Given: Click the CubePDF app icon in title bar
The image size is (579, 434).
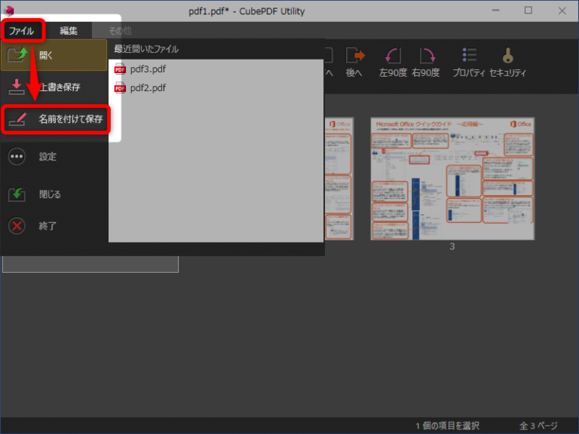Looking at the screenshot, I should coord(10,10).
